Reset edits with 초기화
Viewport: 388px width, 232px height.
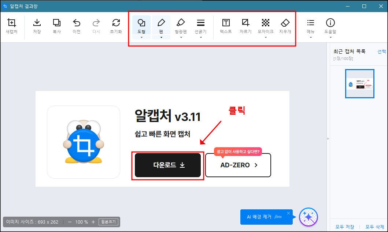pyautogui.click(x=116, y=26)
